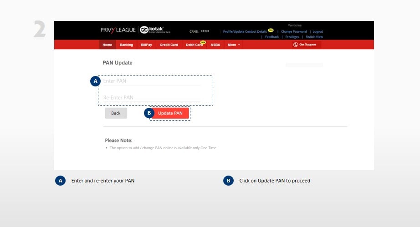This screenshot has width=420, height=227.
Task: Click the step A marker beside PAN fields
Action: pos(95,81)
